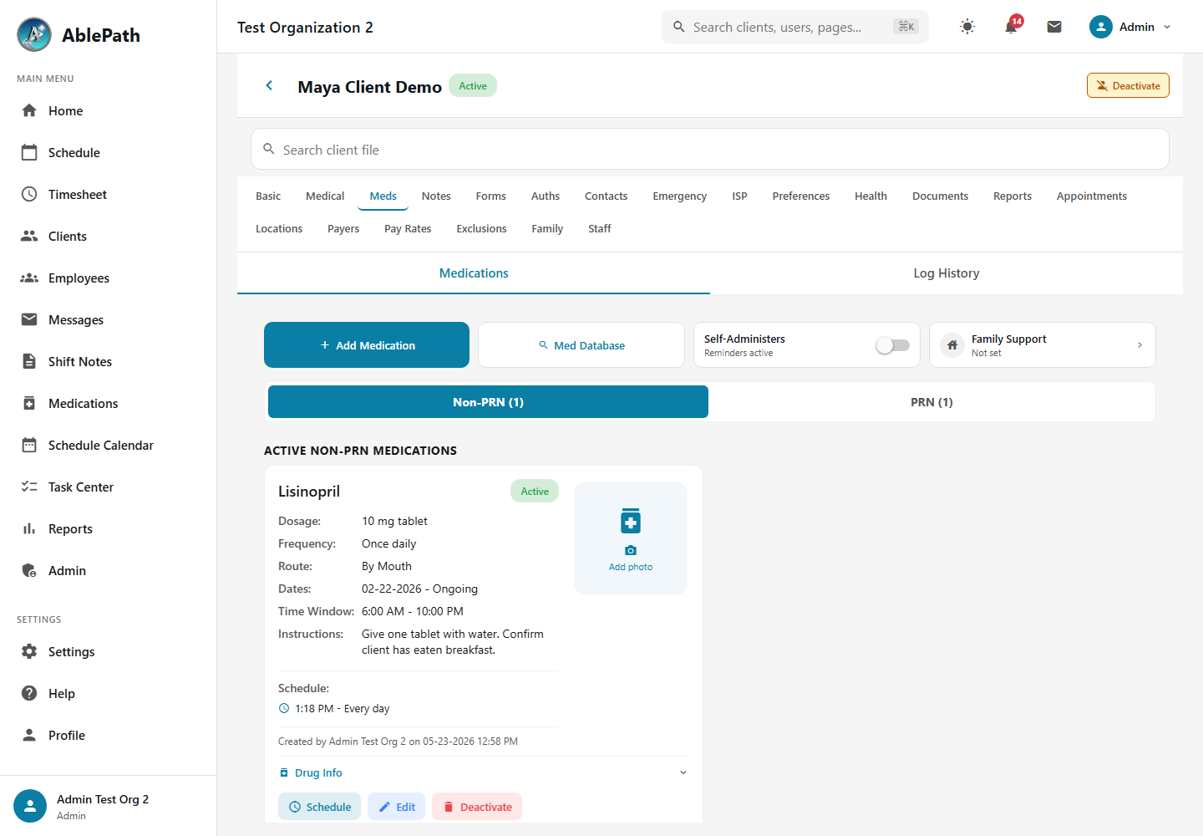Click the global search clients, users, pages box

tap(795, 27)
